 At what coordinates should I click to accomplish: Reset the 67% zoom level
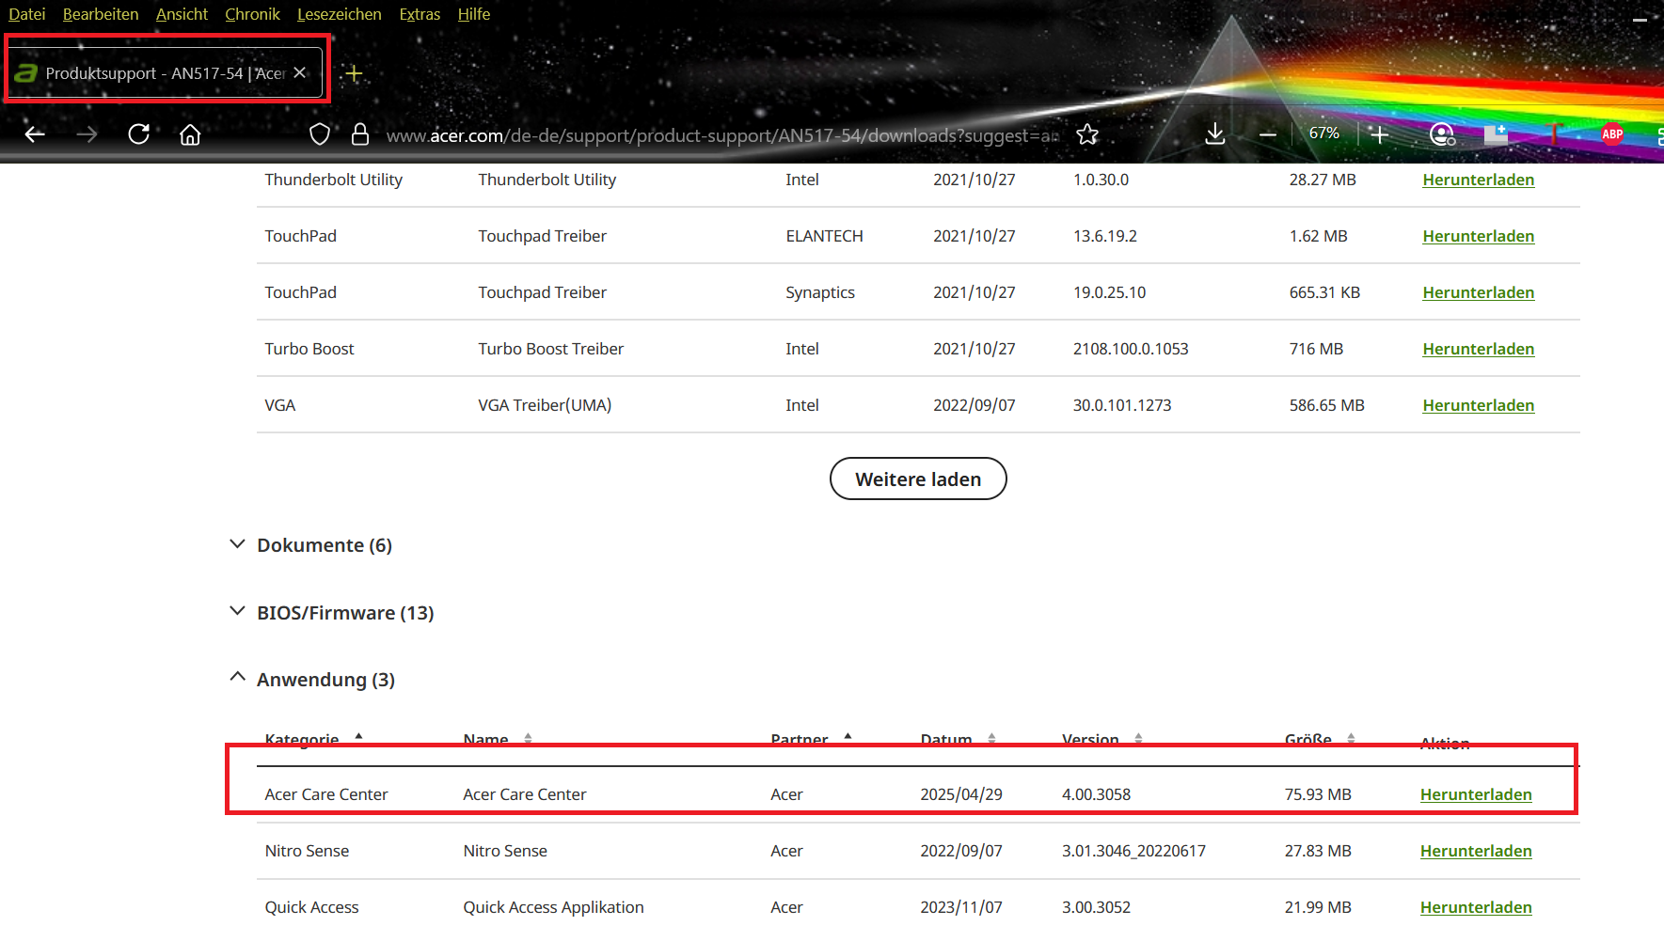coord(1323,133)
